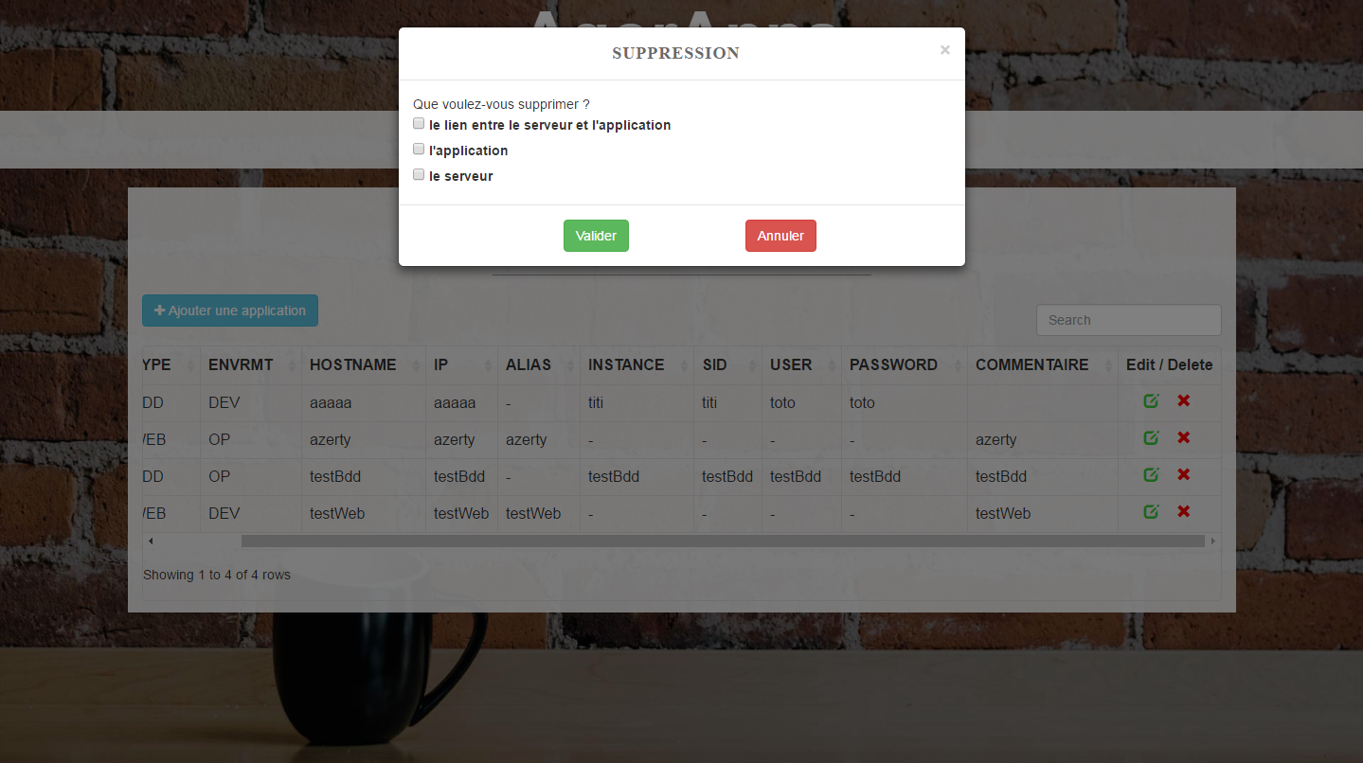
Task: Click edit icon for aaaaa row
Action: tap(1151, 401)
